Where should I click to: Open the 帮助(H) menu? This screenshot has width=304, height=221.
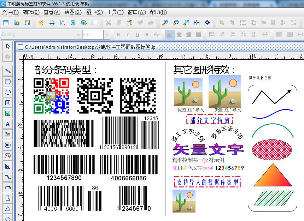(158, 12)
